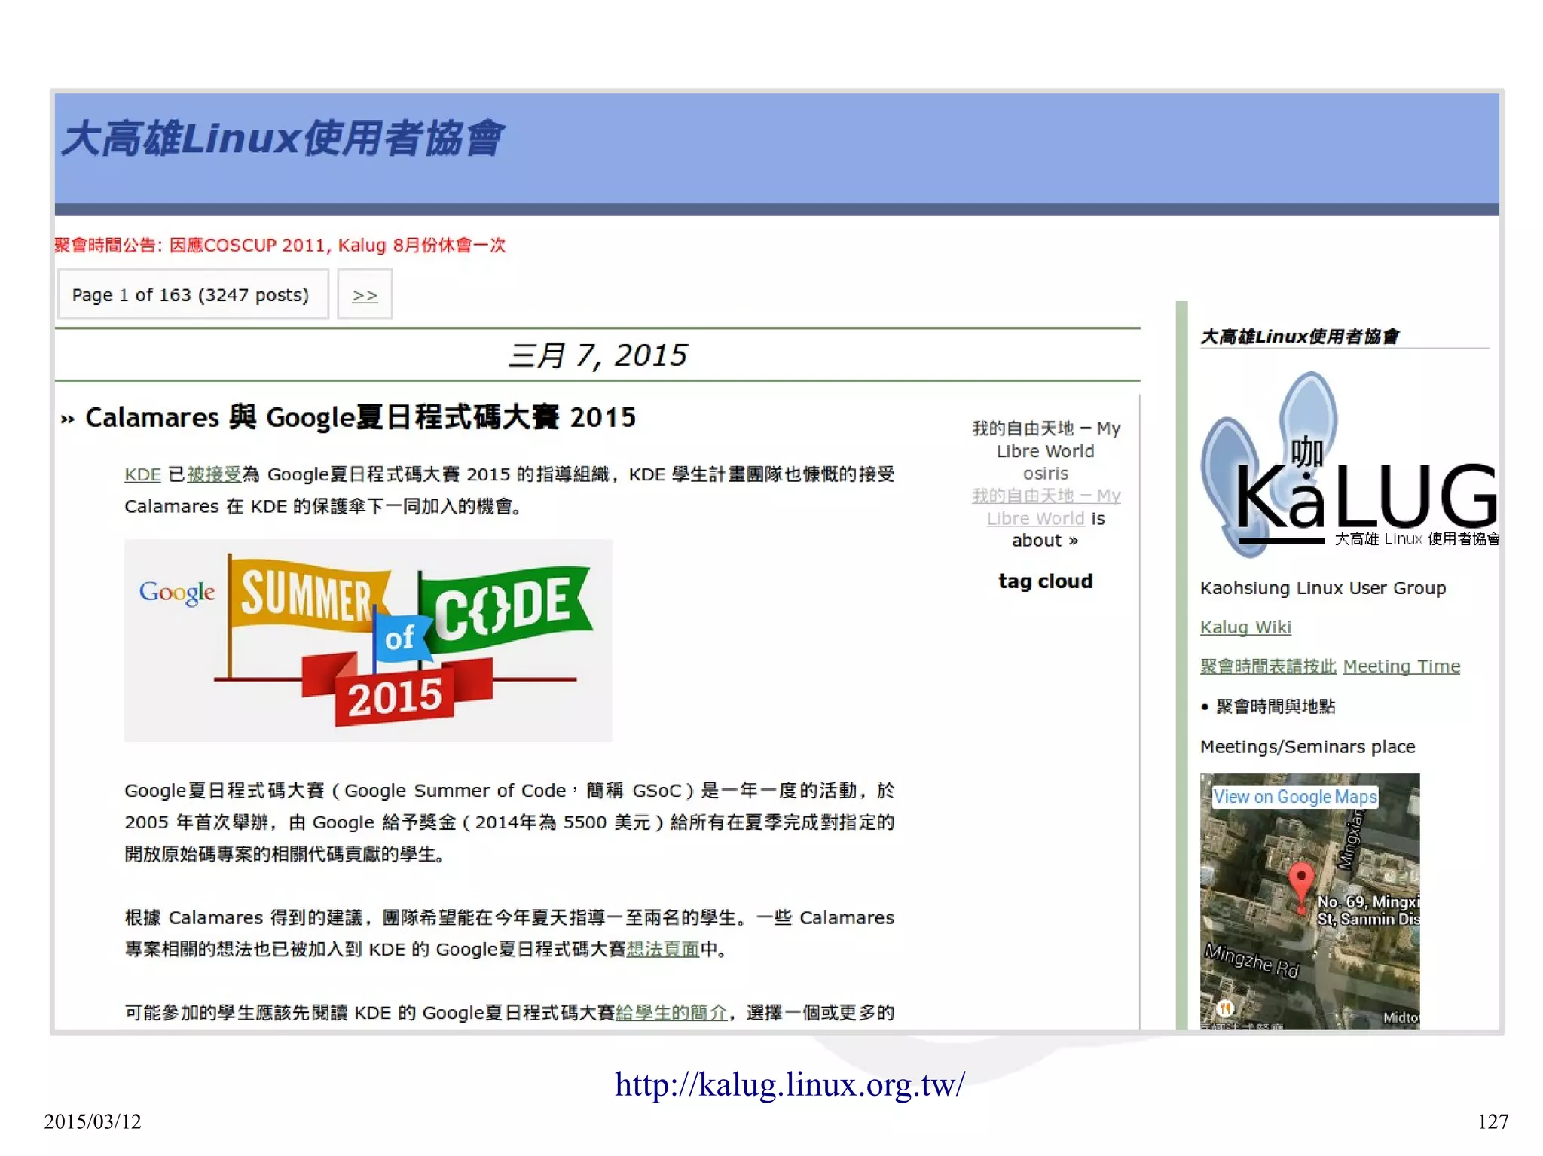1543x1156 pixels.
Task: Click the restaurant marker icon on map
Action: pyautogui.click(x=1225, y=1008)
